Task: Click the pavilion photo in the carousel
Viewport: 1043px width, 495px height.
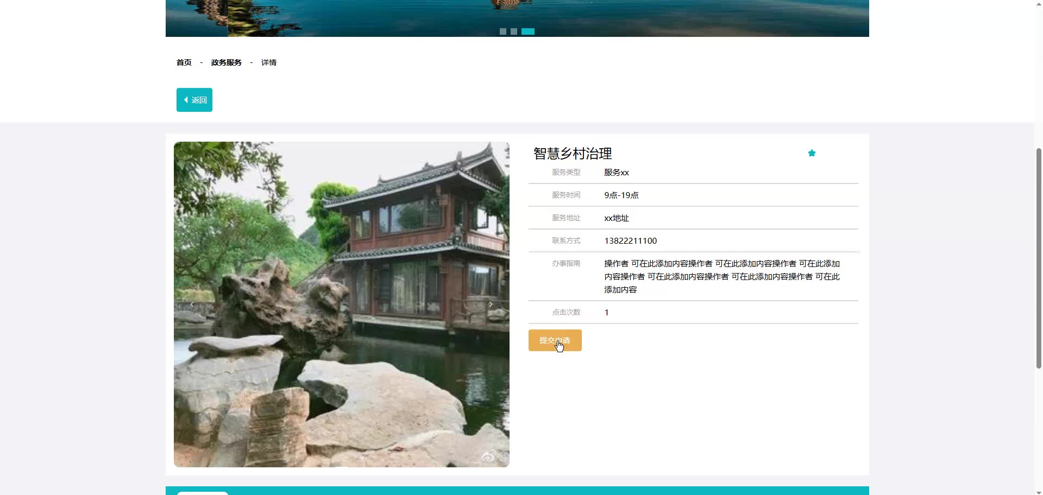Action: 342,304
